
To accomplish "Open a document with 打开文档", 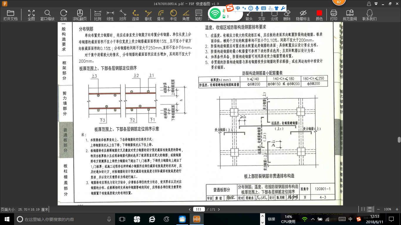I will [x=11, y=15].
